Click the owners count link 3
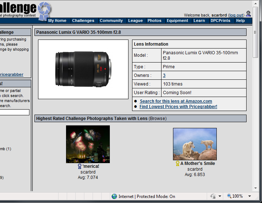Viewport: 262px width, 203px height. tap(164, 75)
